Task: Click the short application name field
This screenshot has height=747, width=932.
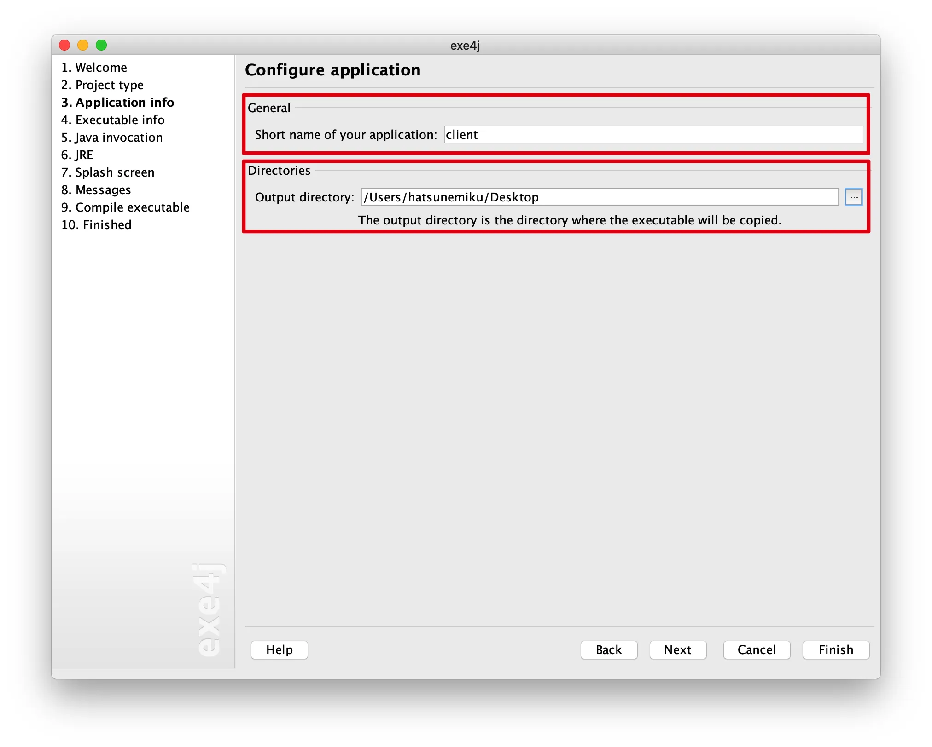Action: tap(653, 134)
